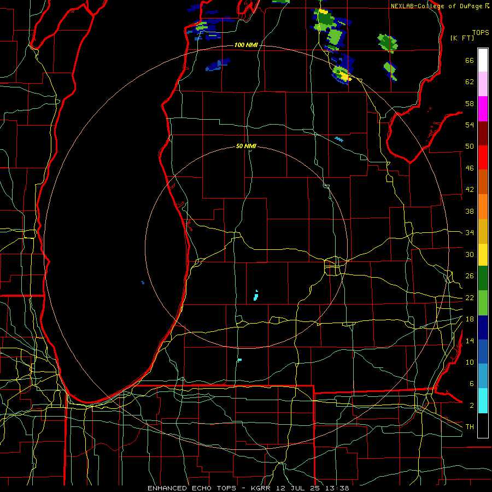Select the bright red legend swatch
Screen dimensions: 492x492
point(483,157)
